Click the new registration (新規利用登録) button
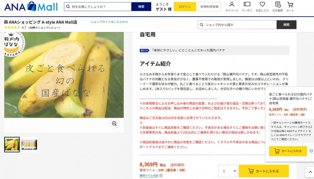This screenshot has width=314, height=179. (x=209, y=7)
